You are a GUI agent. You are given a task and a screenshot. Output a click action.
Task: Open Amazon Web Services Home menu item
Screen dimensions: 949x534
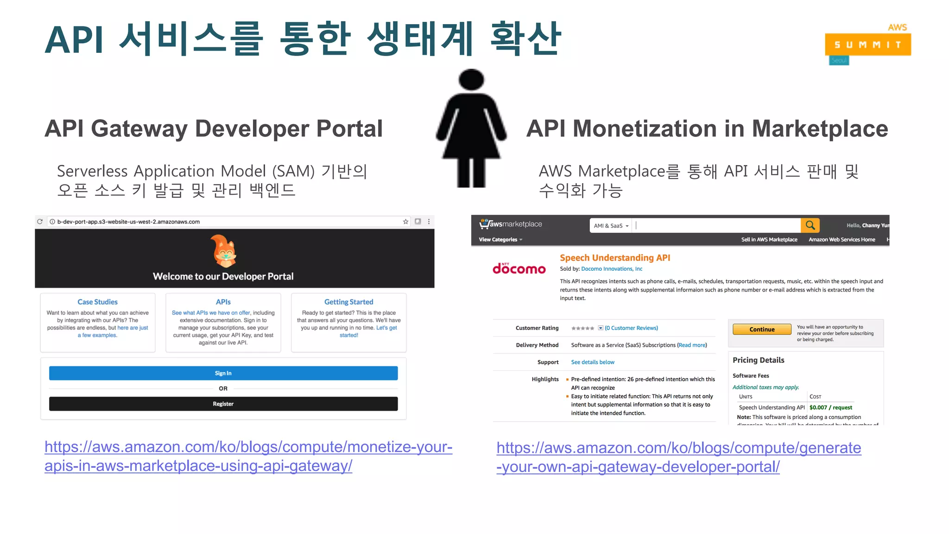point(841,240)
